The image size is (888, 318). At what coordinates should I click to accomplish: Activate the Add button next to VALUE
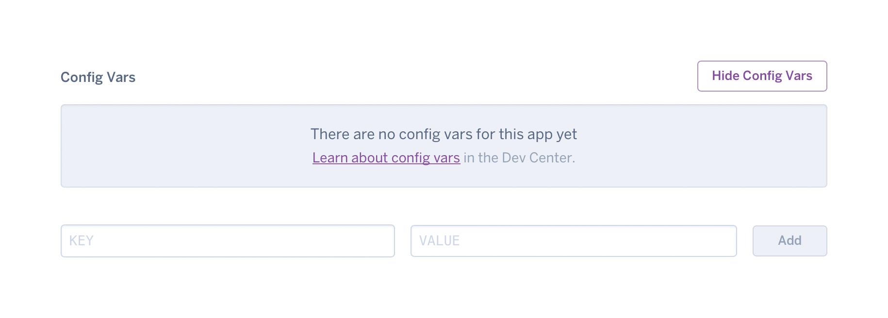(x=789, y=240)
